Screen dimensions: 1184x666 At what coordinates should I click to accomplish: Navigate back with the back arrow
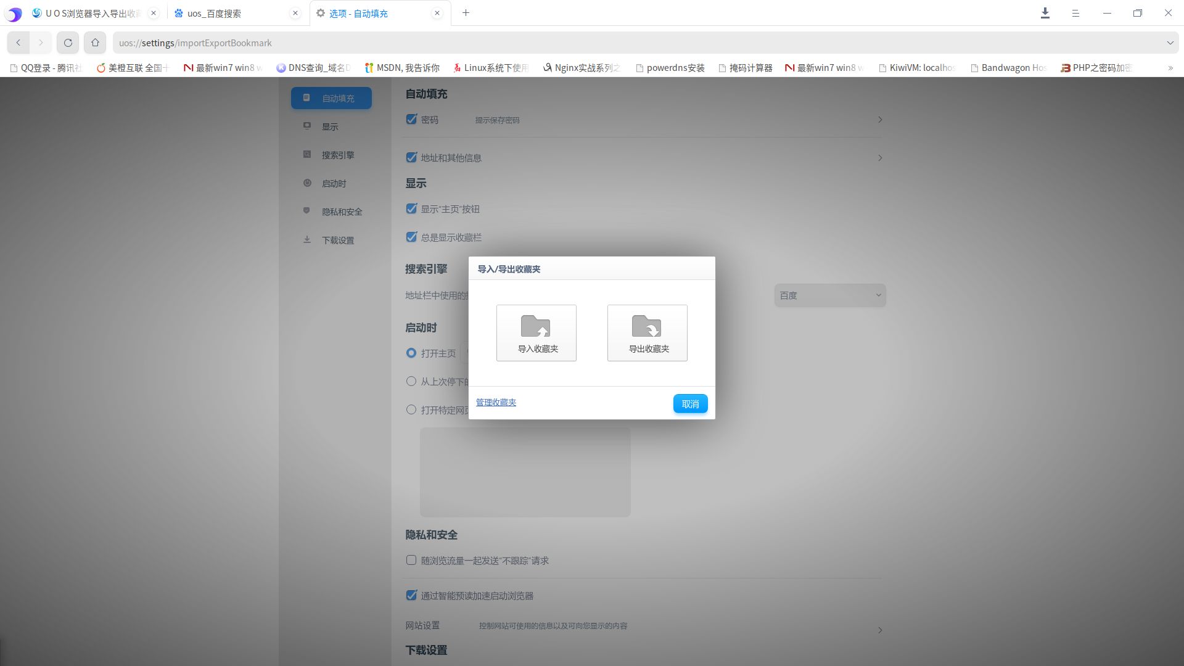pos(18,43)
